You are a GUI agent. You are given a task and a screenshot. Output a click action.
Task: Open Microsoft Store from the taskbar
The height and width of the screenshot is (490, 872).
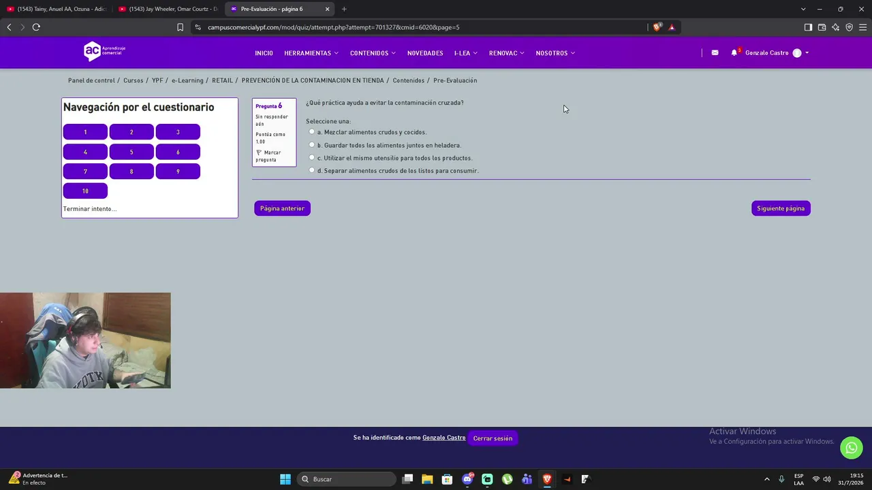[447, 479]
